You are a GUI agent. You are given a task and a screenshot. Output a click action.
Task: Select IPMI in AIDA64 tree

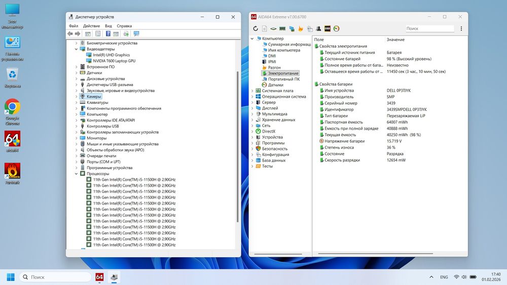click(272, 62)
